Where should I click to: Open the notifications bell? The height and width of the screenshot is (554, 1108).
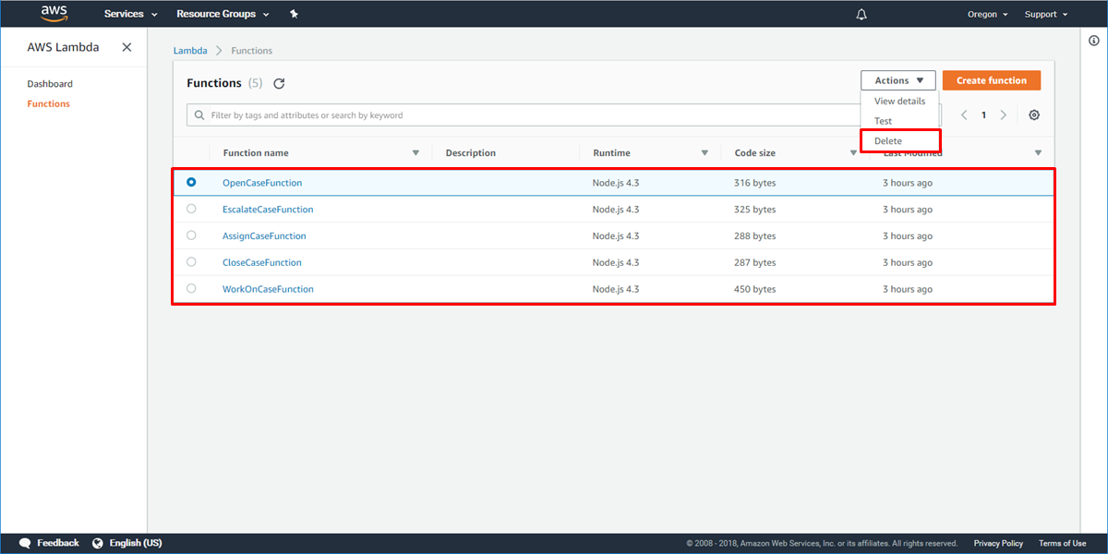[x=861, y=14]
